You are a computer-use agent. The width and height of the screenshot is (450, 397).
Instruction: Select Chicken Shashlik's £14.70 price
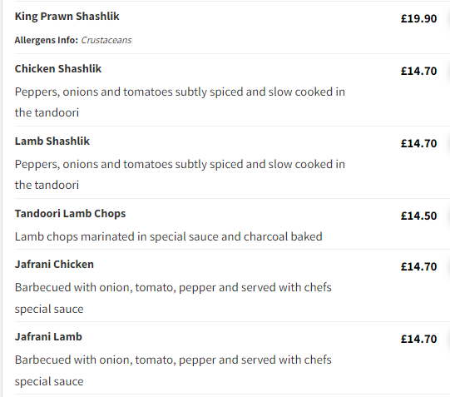(x=418, y=72)
